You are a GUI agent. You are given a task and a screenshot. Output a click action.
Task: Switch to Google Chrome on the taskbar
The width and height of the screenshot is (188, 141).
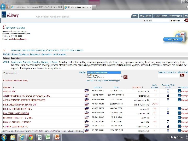point(31,138)
